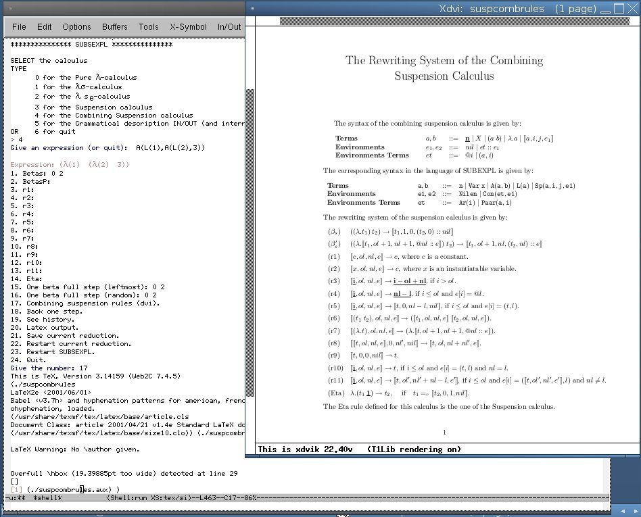This screenshot has height=517, width=641.
Task: Close the Xdvi viewer window
Action: [633, 9]
